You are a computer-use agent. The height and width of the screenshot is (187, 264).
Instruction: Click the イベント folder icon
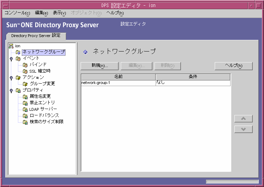click(18, 59)
